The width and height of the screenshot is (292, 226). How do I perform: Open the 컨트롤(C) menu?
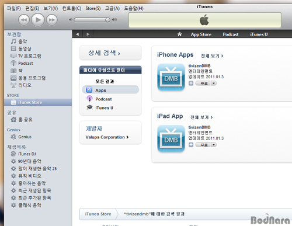coord(72,8)
